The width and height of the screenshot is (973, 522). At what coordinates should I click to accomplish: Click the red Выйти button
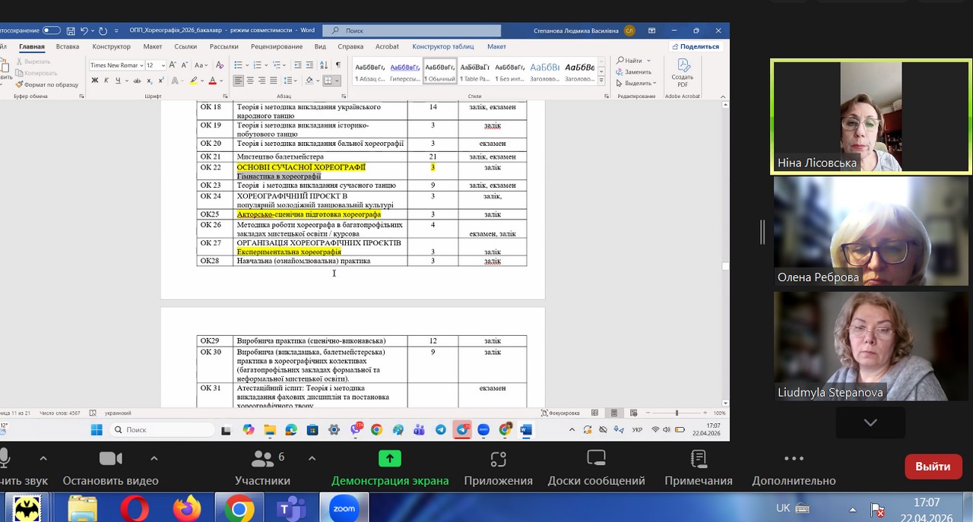[x=933, y=467]
